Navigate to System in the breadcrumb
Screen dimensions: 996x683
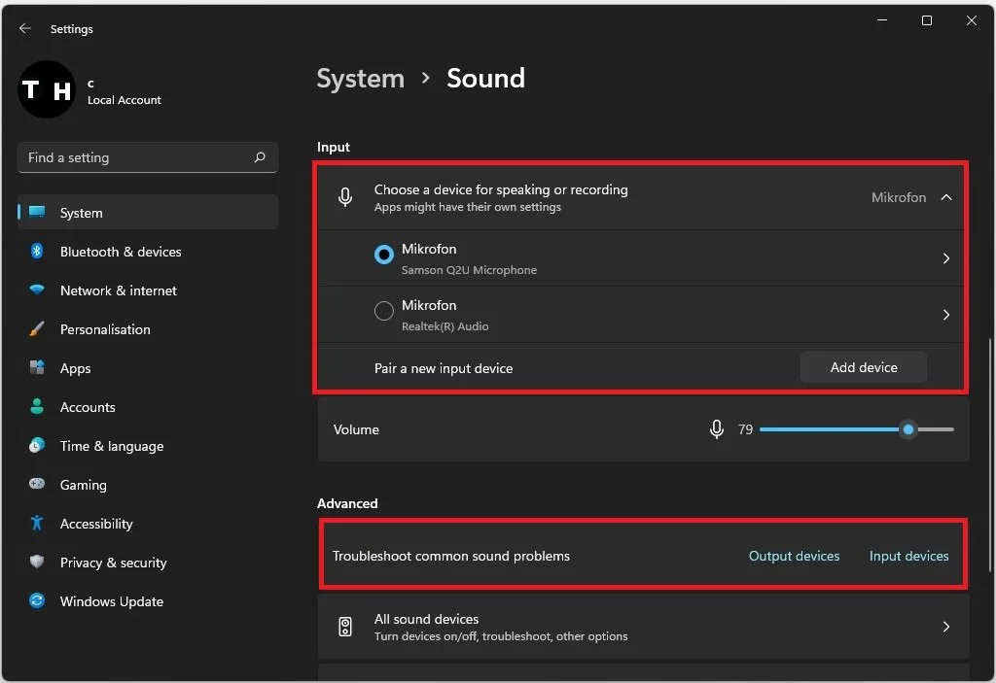[x=360, y=78]
